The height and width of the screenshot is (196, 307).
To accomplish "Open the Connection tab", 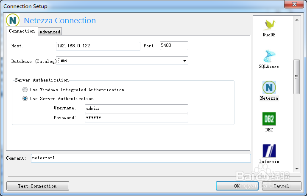I will pos(22,31).
